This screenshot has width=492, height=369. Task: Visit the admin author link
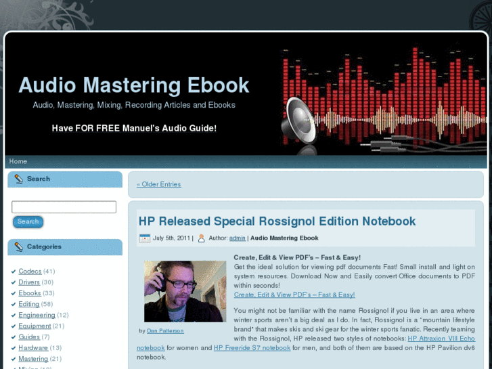pos(238,238)
